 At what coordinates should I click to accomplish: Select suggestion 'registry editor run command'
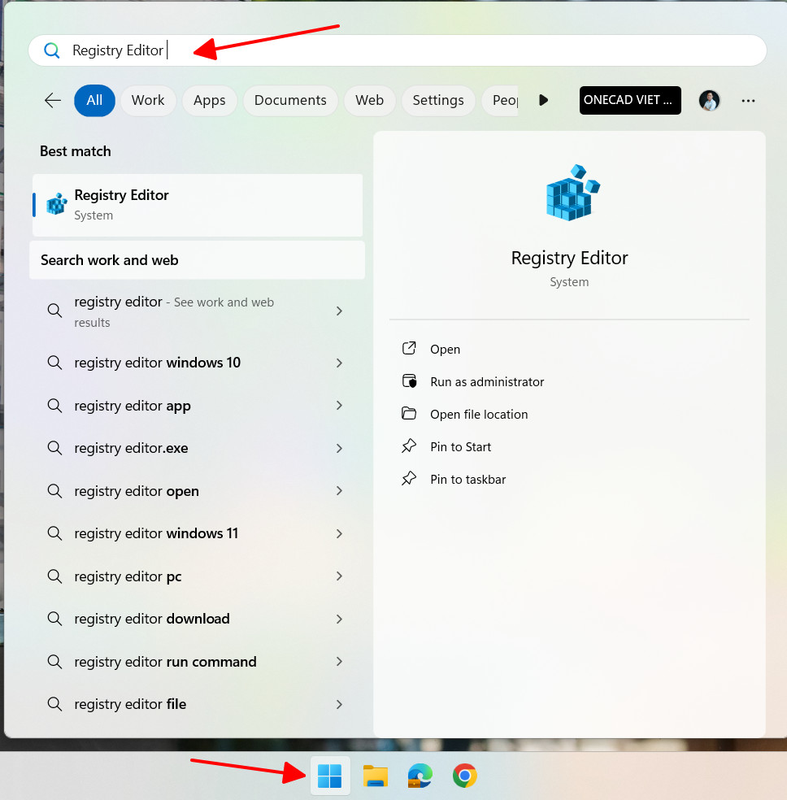[x=198, y=662]
